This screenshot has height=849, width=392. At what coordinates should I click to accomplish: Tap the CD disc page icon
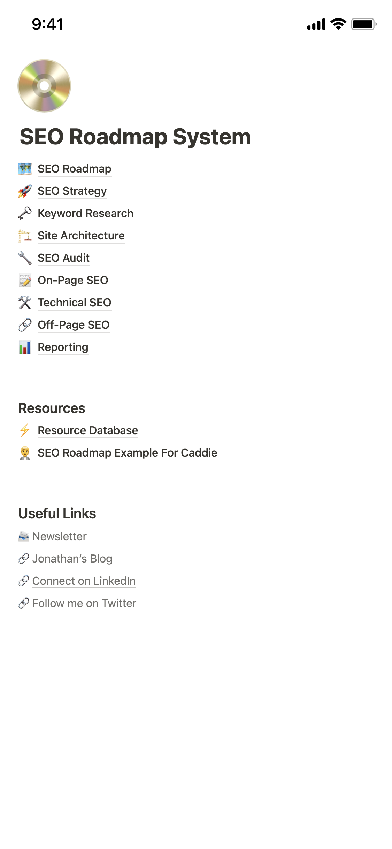point(44,86)
